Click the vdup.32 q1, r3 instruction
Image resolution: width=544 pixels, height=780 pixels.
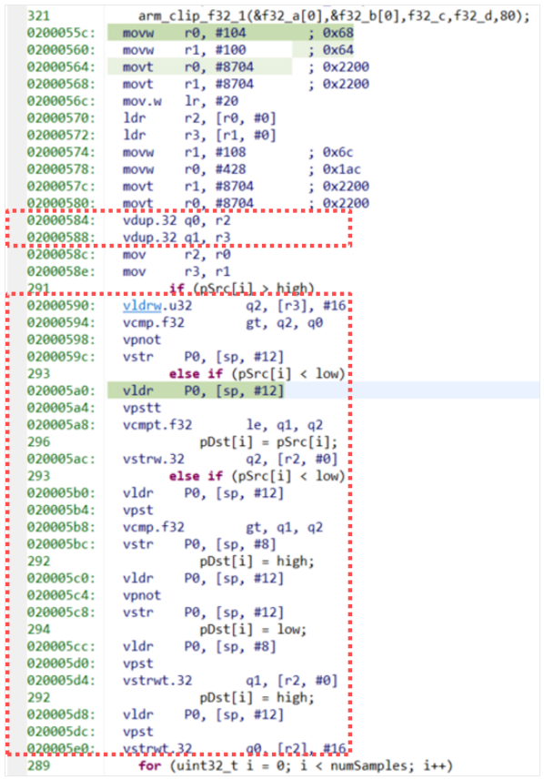pos(176,238)
